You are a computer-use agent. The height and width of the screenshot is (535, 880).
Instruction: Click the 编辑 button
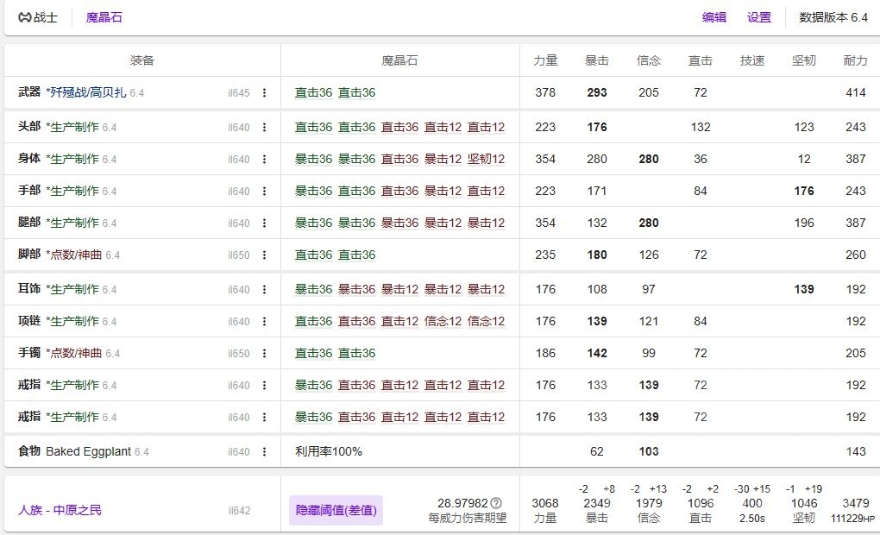pyautogui.click(x=714, y=16)
